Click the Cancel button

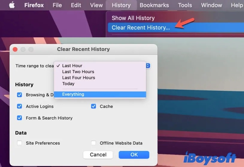coord(98,154)
